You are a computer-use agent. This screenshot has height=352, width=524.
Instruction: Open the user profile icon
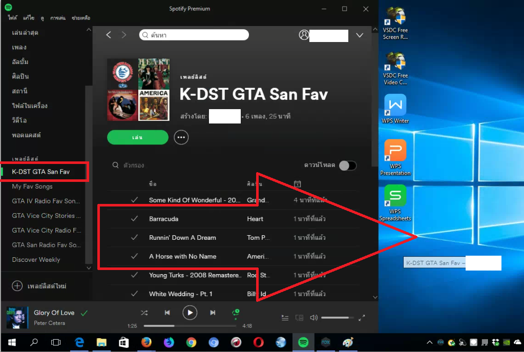(x=304, y=35)
